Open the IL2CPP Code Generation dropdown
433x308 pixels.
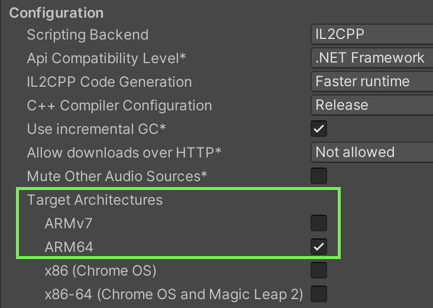pyautogui.click(x=371, y=81)
